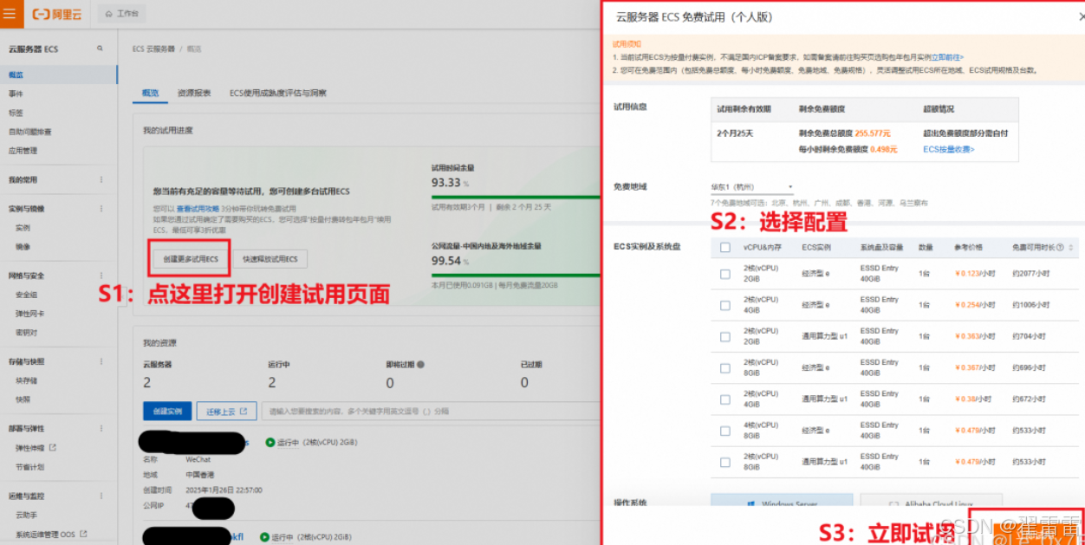Click the info icon next to 即将过期

point(420,365)
